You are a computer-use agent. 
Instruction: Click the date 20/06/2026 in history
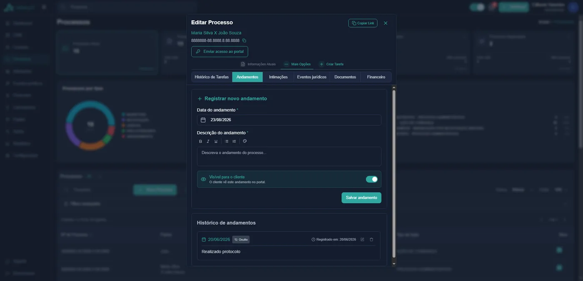[219, 240]
